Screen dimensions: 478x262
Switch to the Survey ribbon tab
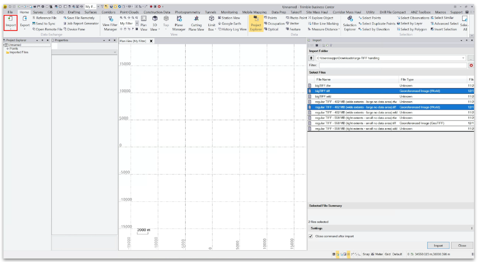click(38, 12)
